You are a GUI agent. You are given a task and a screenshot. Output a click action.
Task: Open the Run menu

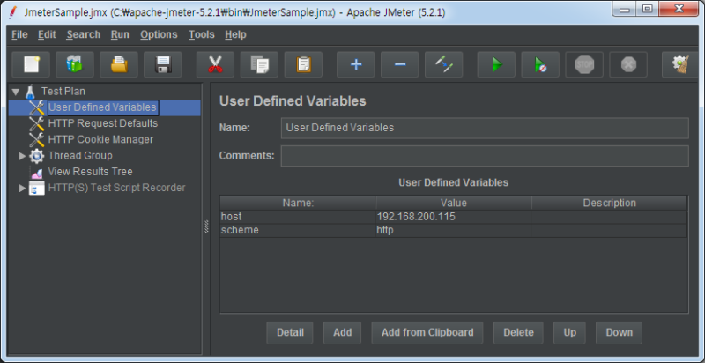120,34
